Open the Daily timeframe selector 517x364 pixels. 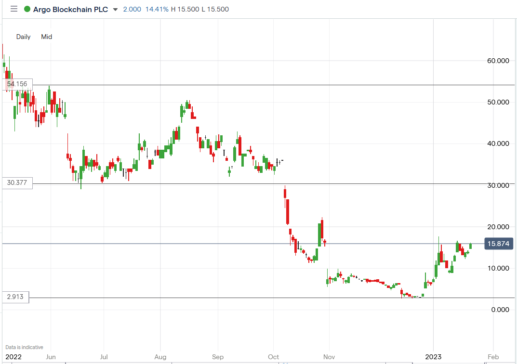pos(24,37)
